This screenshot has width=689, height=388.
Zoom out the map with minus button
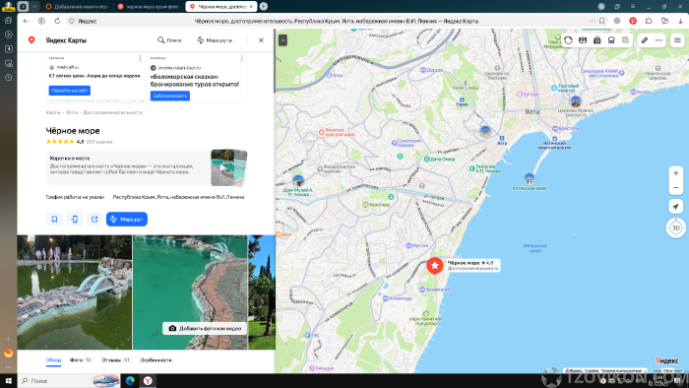pos(676,188)
